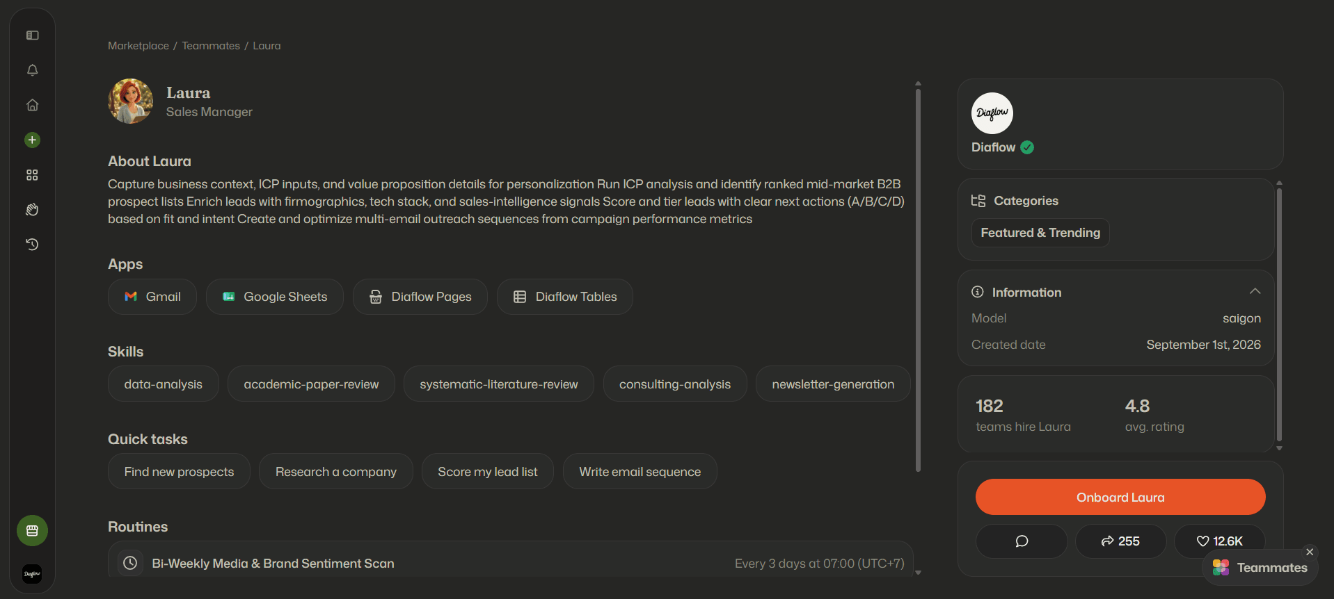Open the grid apps icon in sidebar
1334x599 pixels.
(32, 175)
